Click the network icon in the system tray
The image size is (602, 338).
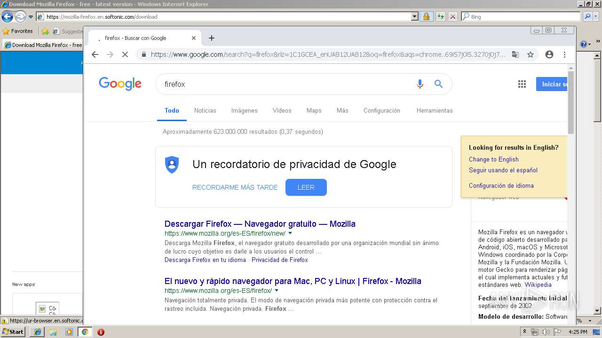click(x=535, y=332)
